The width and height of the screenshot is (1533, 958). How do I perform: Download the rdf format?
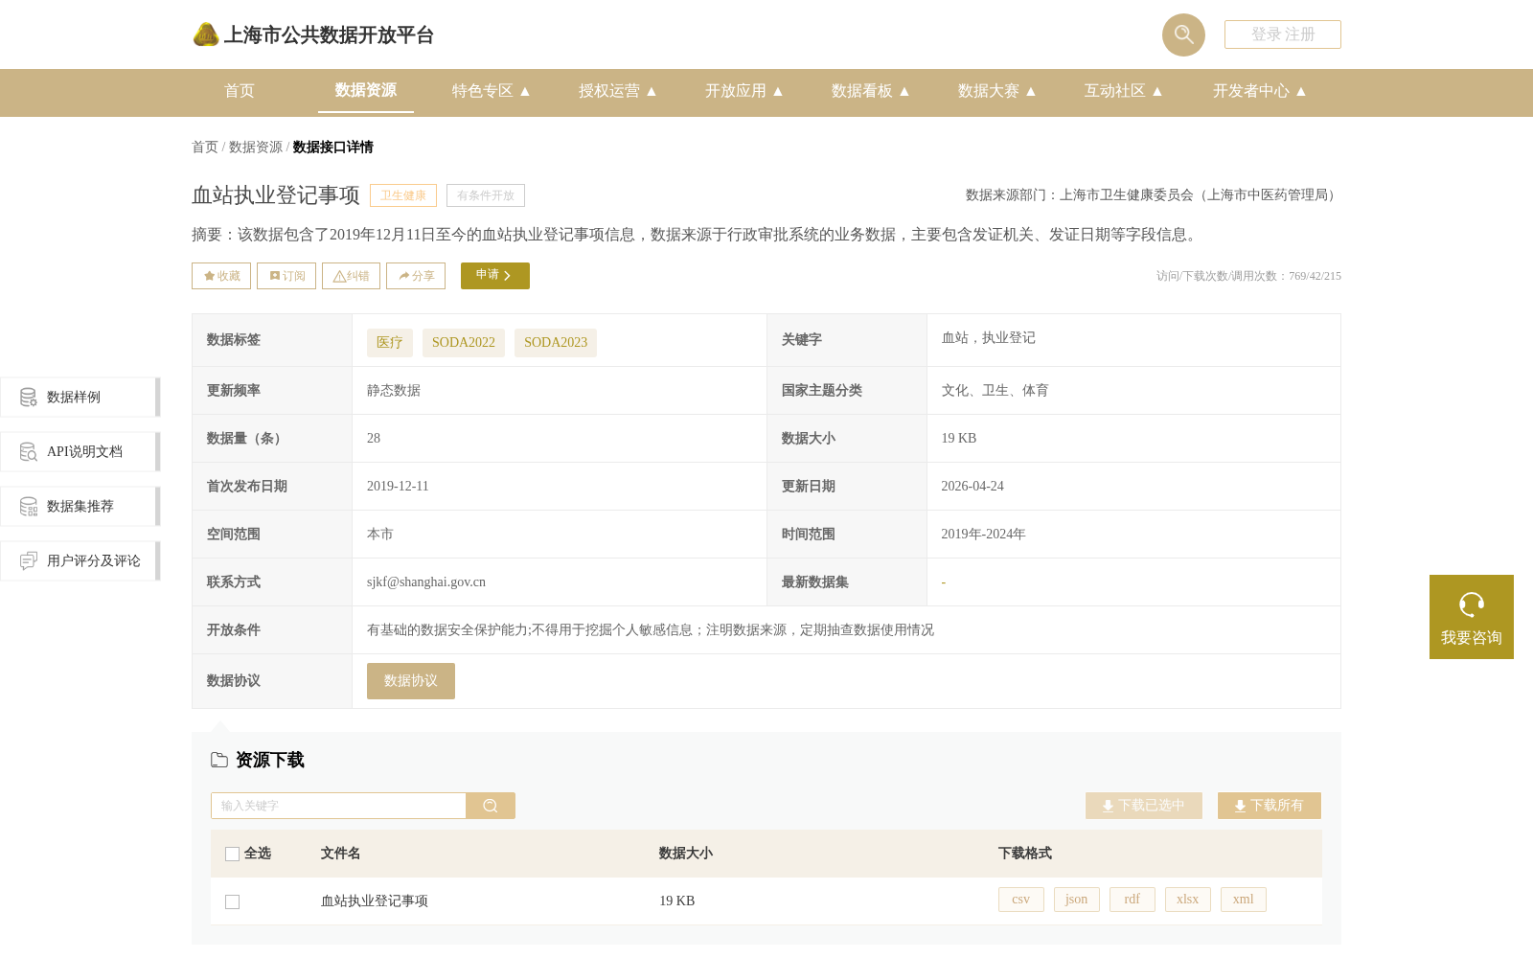1133,900
